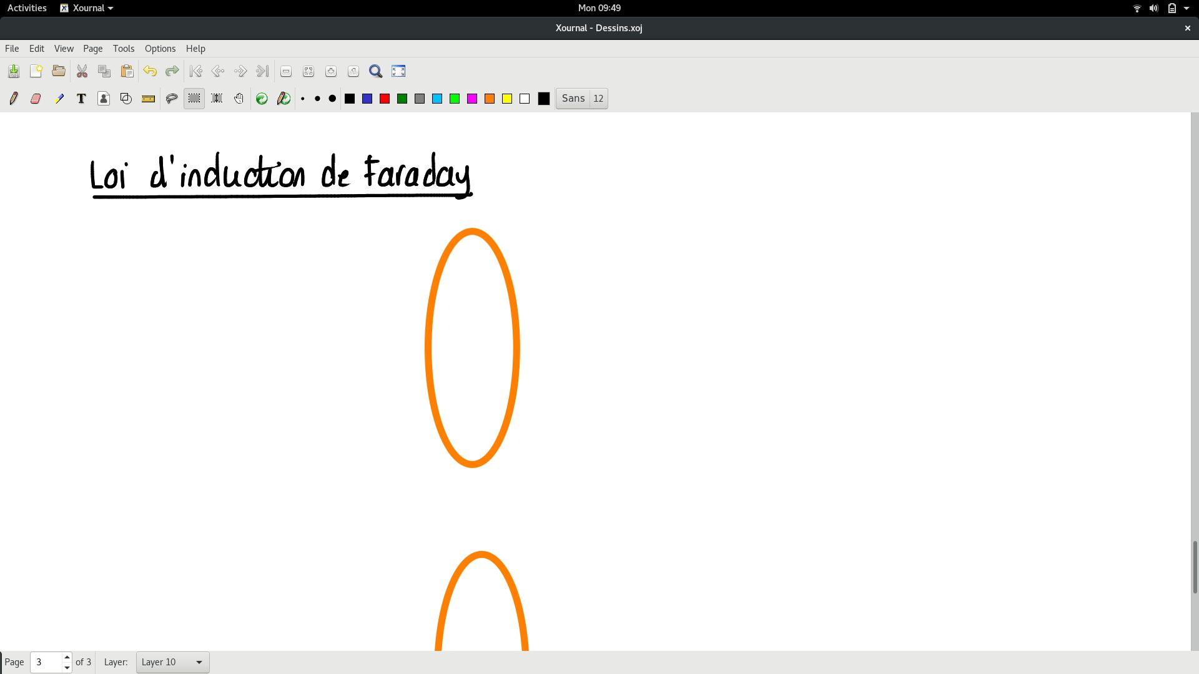Open the Layer 10 dropdown
The width and height of the screenshot is (1199, 674).
coord(172,662)
